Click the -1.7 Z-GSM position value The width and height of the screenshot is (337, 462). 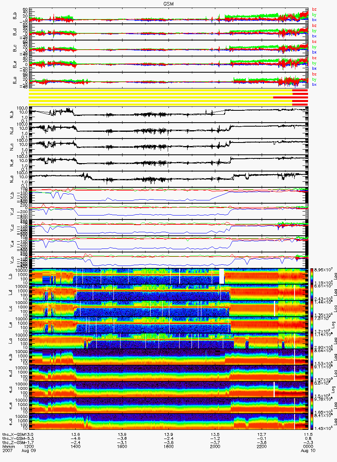click(30, 443)
